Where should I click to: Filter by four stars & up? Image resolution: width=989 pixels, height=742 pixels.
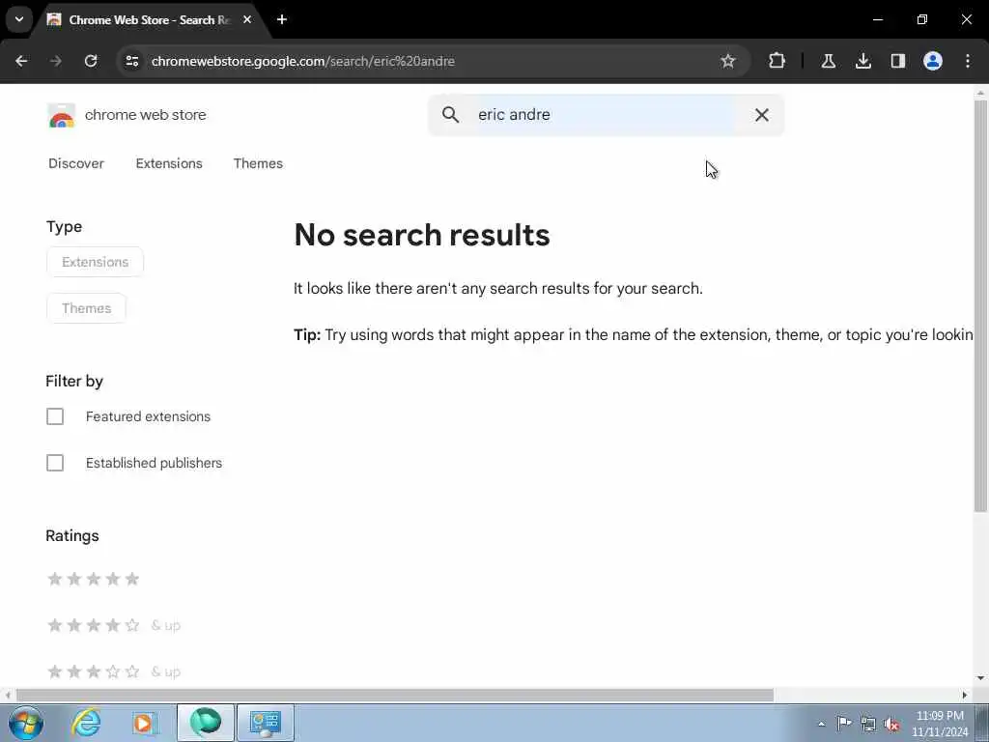coord(114,625)
